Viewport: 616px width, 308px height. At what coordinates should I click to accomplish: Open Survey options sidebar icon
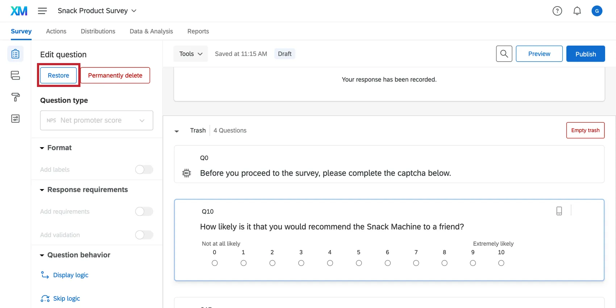(15, 119)
